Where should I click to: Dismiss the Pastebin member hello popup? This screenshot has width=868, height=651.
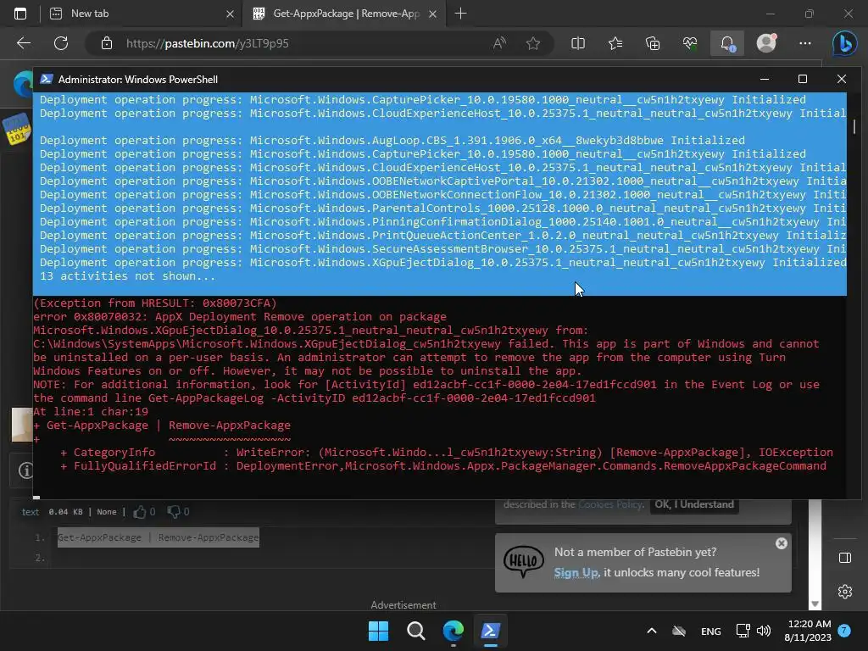[781, 543]
